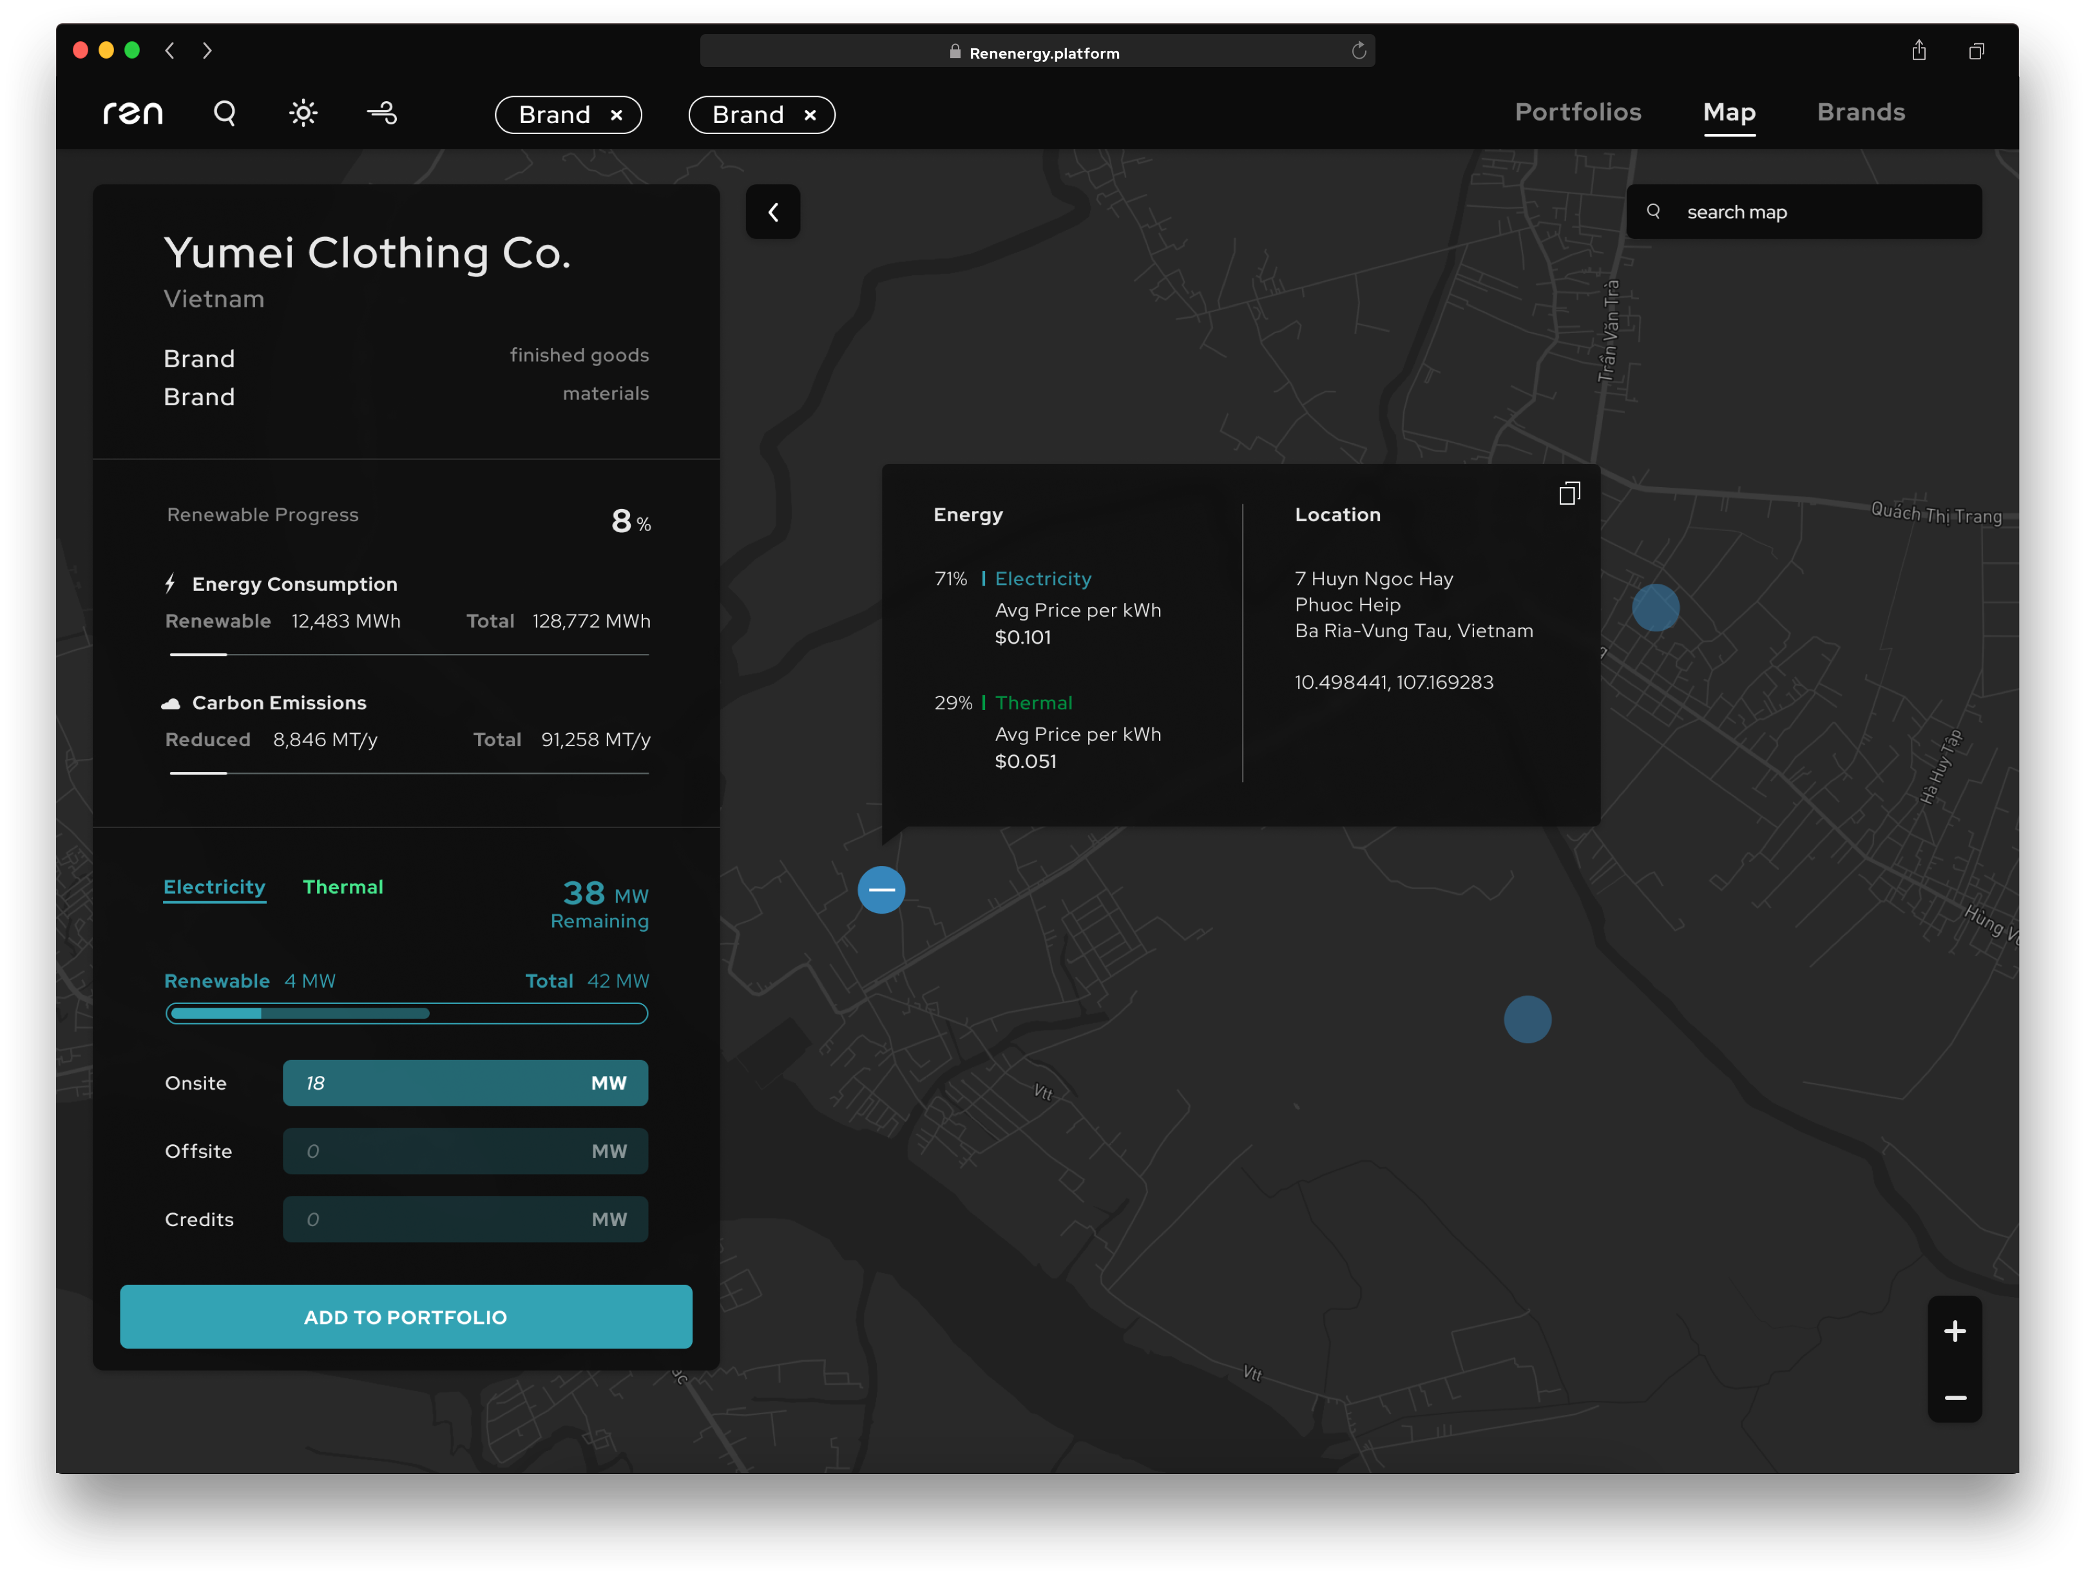Remove the first Brand filter chip
The height and width of the screenshot is (1576, 2088).
(x=617, y=115)
